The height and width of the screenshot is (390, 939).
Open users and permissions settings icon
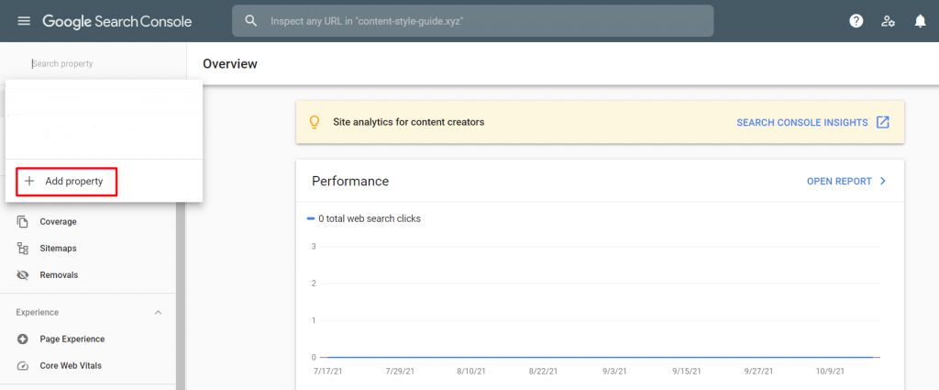(x=888, y=20)
